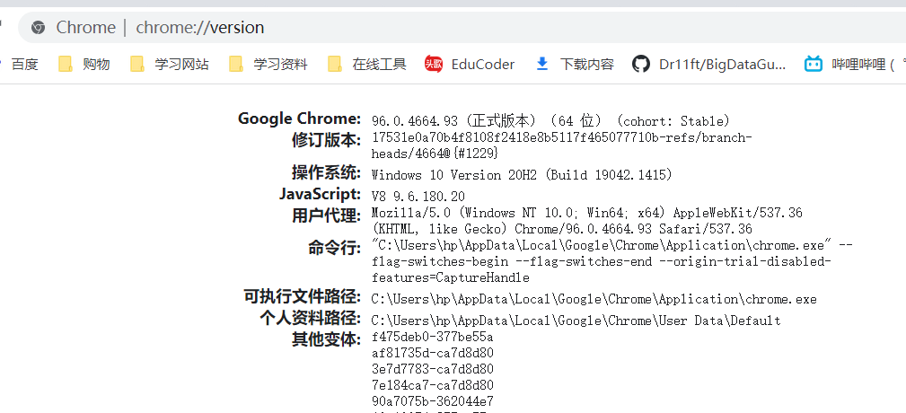The width and height of the screenshot is (906, 413).
Task: Click the 可执行文件路径 label
Action: click(x=303, y=297)
